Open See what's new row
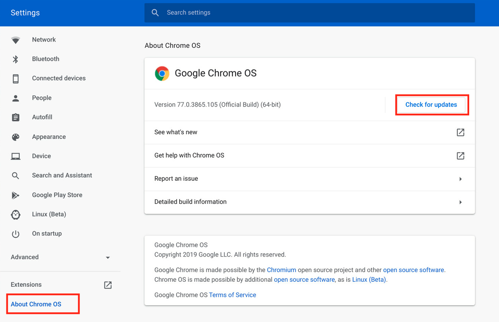Viewport: 499px width, 322px height. tap(310, 132)
